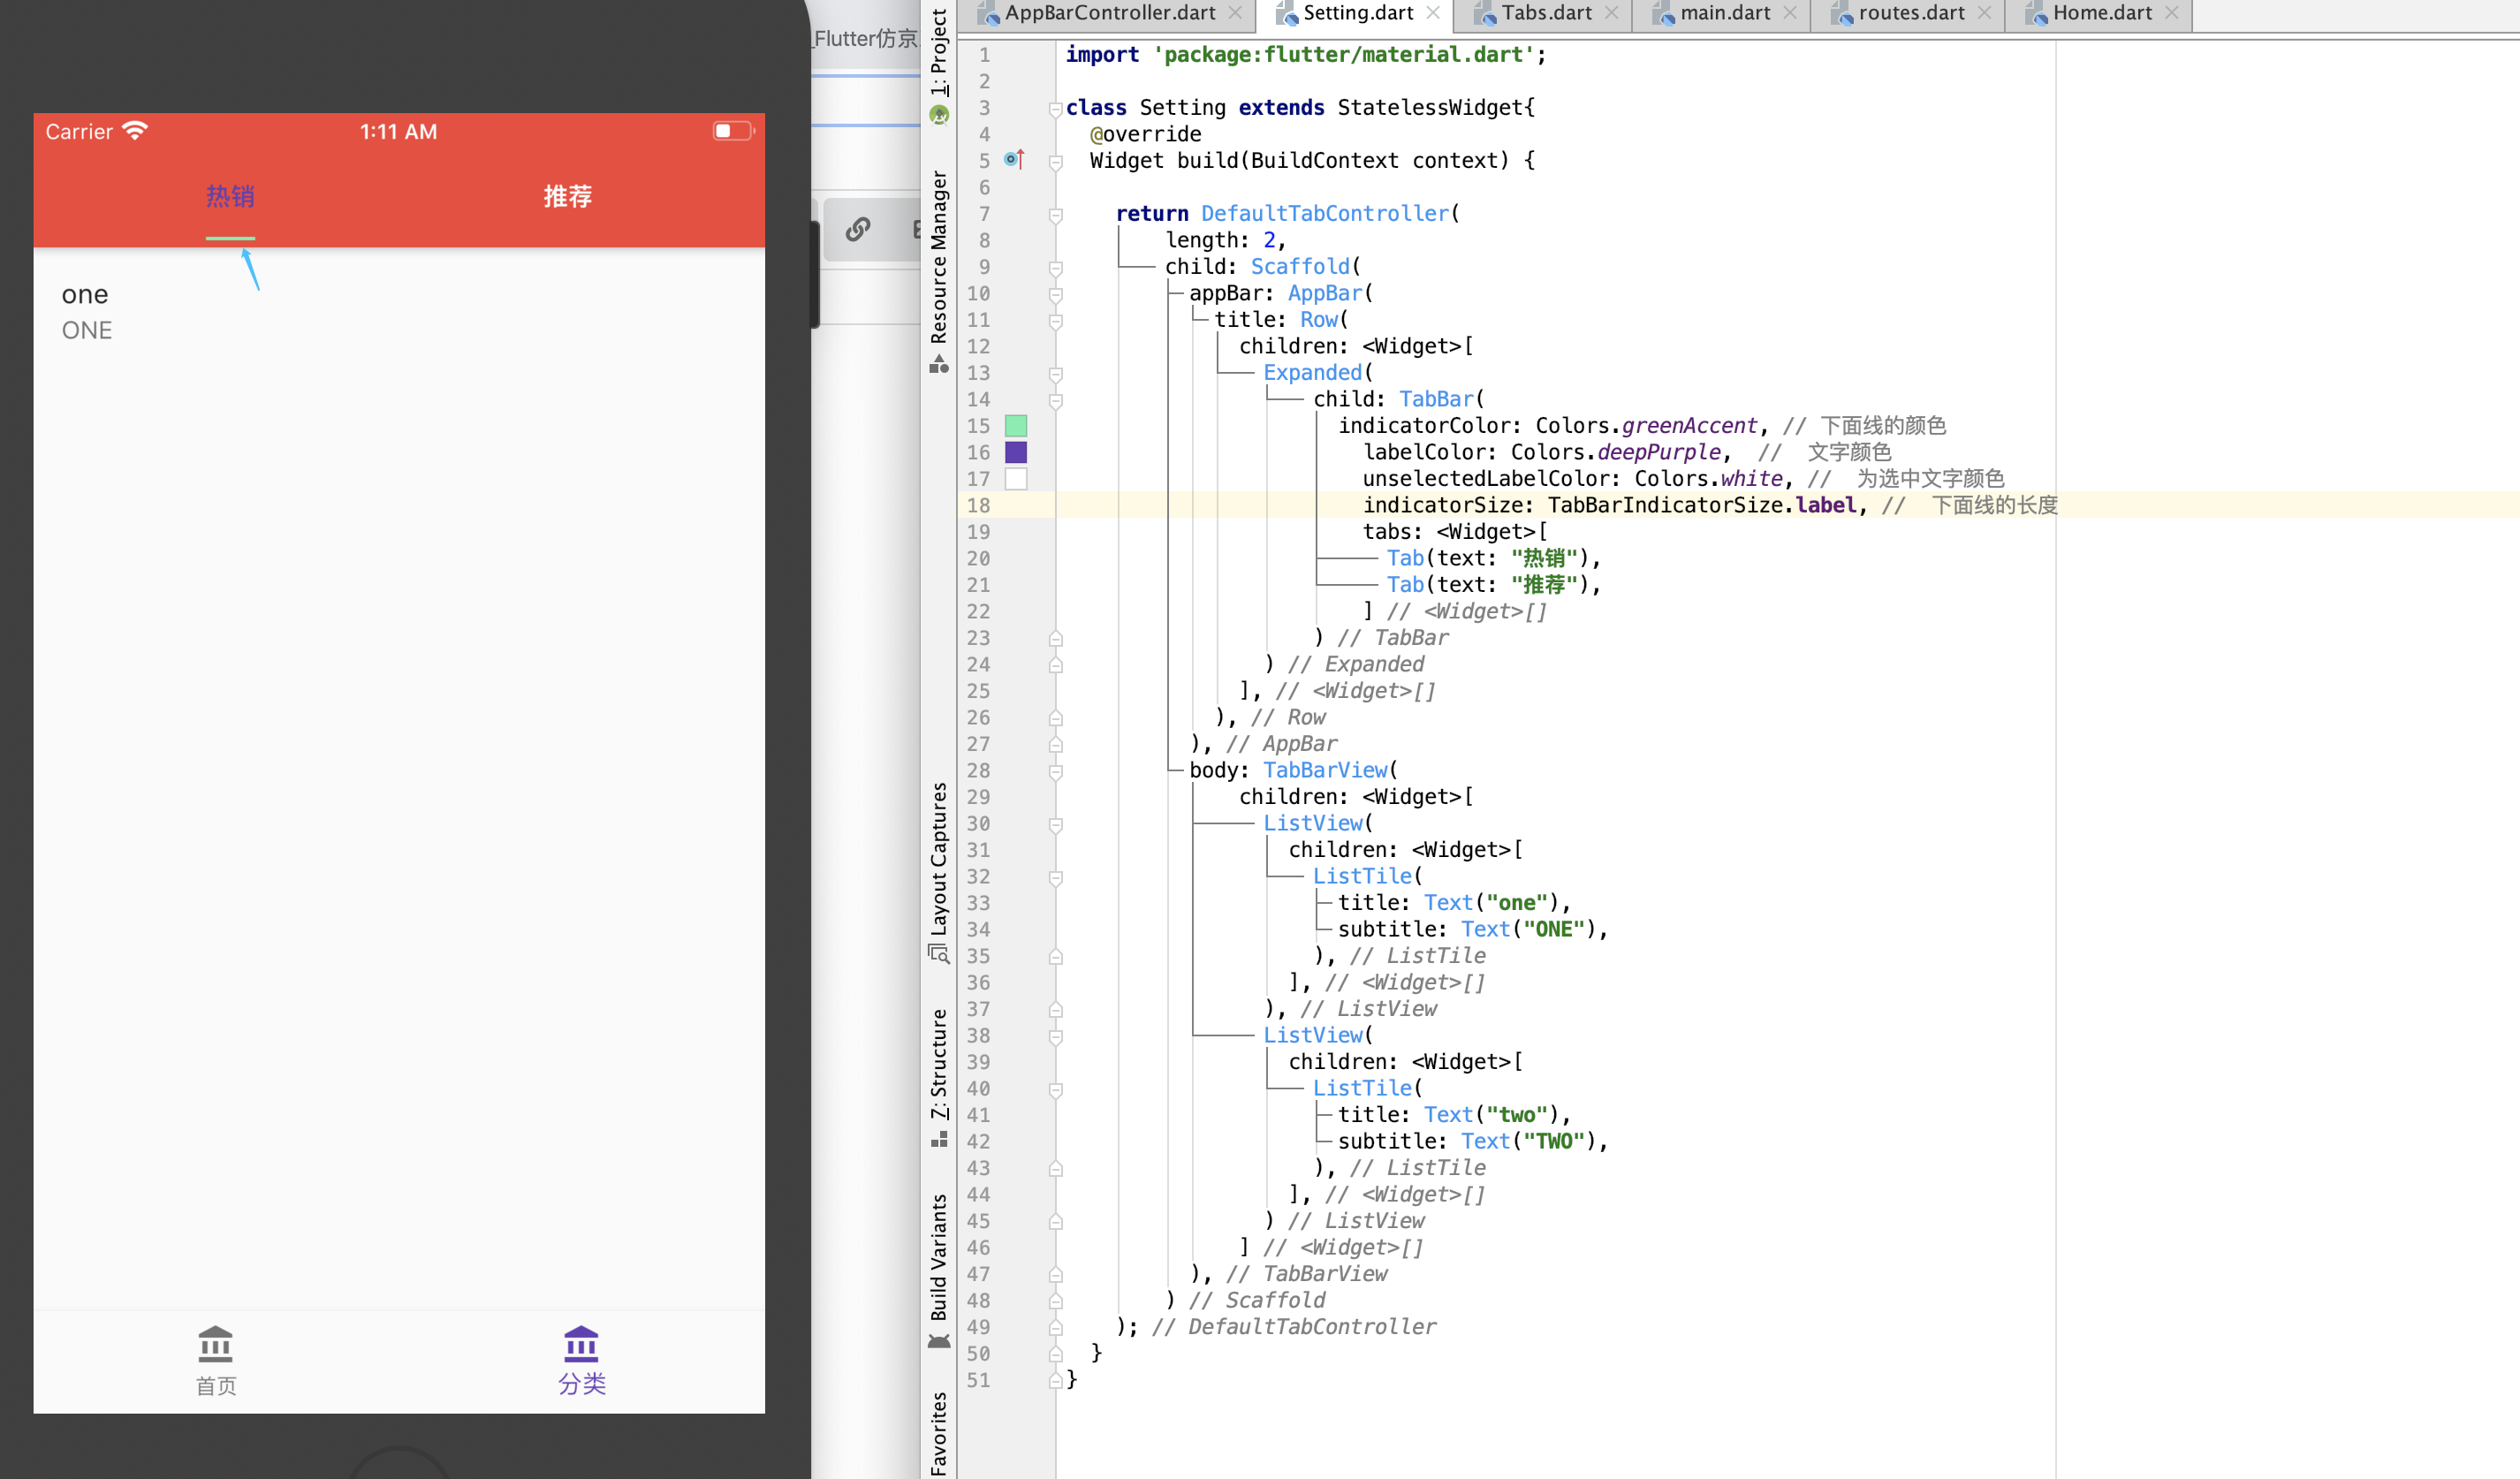
Task: Close the routes.dart editor tab
Action: (1984, 13)
